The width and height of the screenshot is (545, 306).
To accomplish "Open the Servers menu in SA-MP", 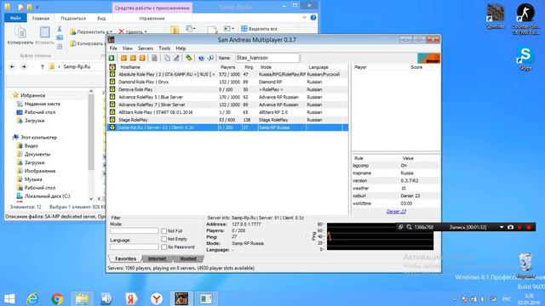I will [146, 48].
